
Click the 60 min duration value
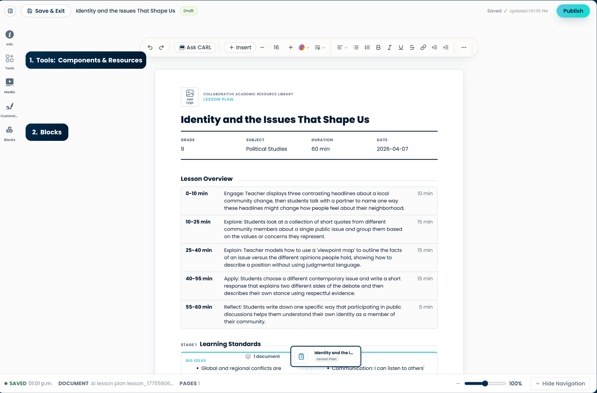(x=320, y=149)
